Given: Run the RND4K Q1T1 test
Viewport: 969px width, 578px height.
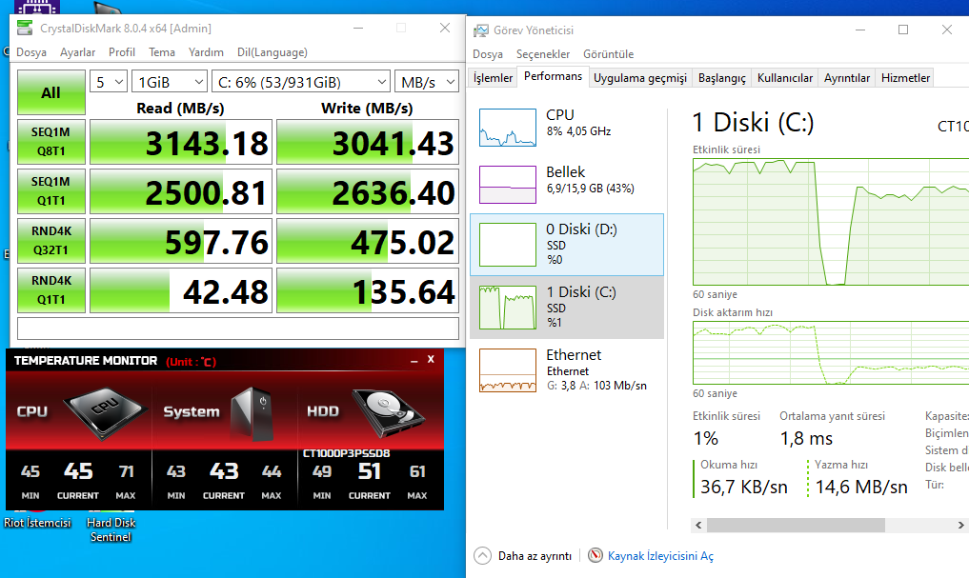Looking at the screenshot, I should (x=51, y=289).
